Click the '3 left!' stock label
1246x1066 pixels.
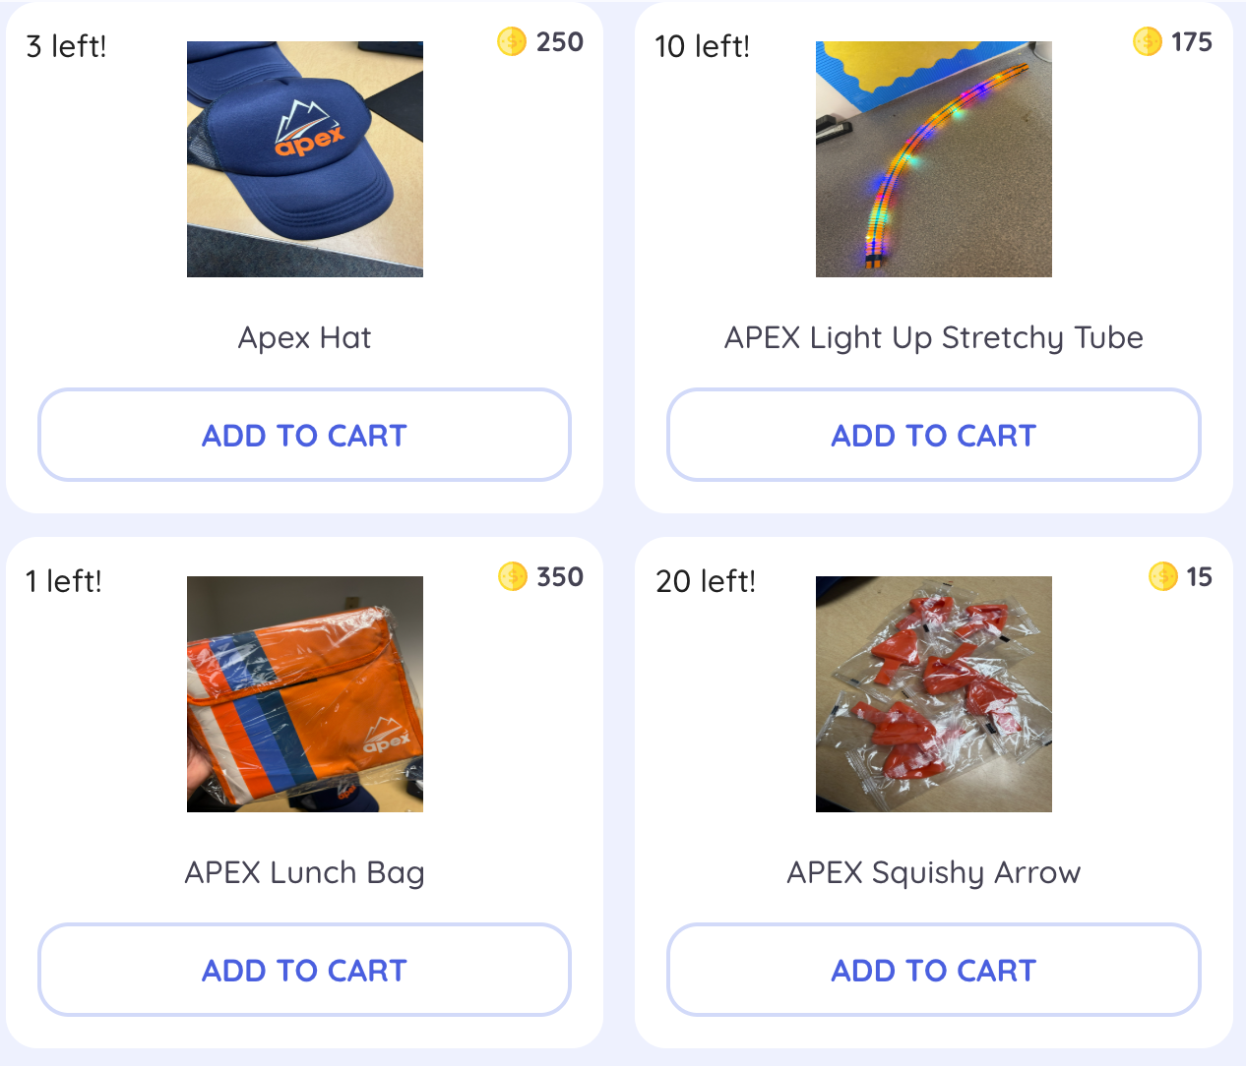click(x=66, y=46)
